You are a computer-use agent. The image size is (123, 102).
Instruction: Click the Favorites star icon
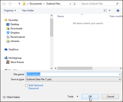[6, 20]
